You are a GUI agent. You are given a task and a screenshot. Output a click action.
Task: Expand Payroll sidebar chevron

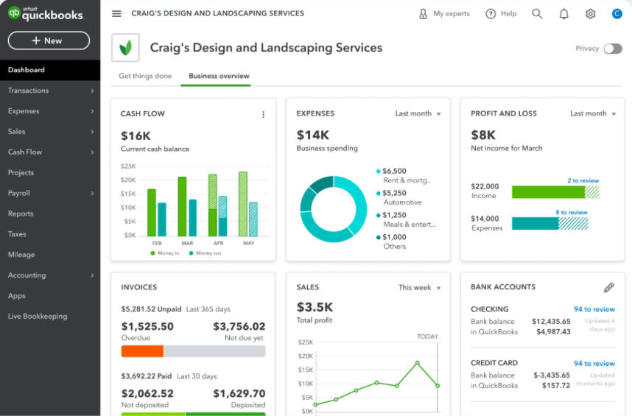92,194
